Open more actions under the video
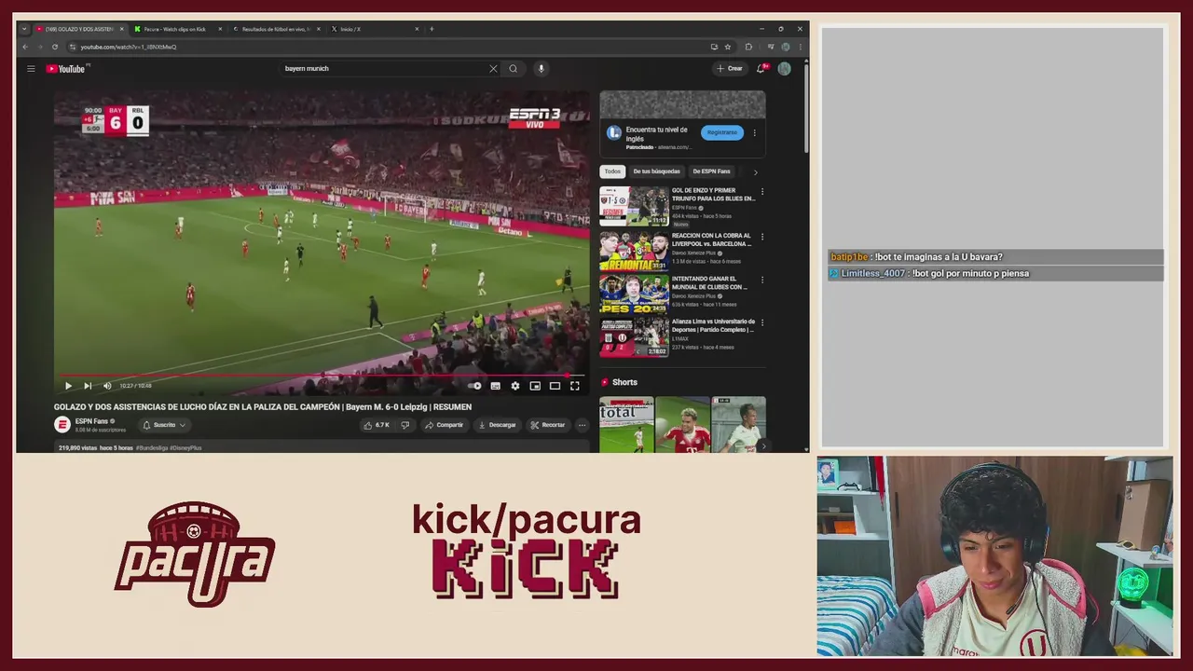Image resolution: width=1193 pixels, height=671 pixels. pyautogui.click(x=582, y=425)
